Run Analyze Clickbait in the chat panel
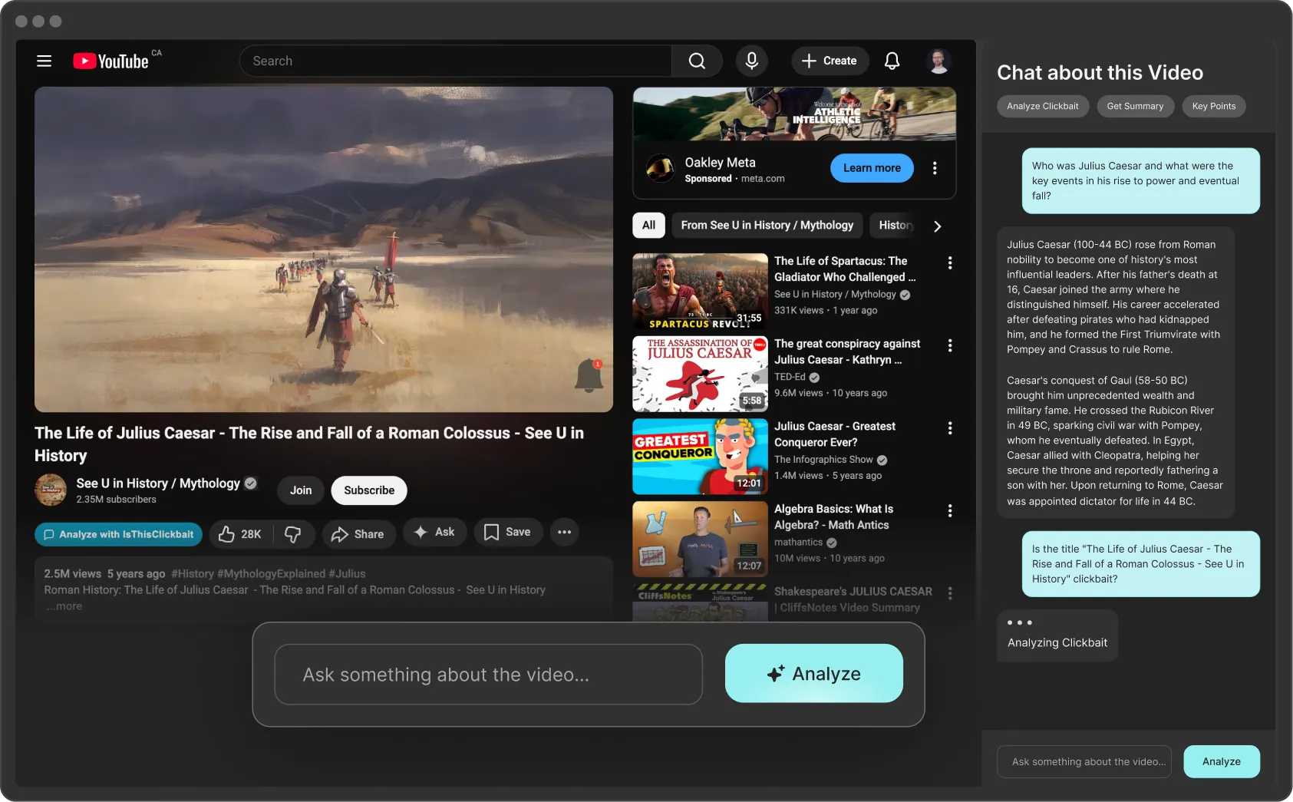Viewport: 1293px width, 802px height. point(1042,106)
